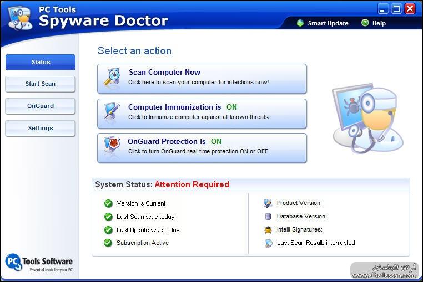The height and width of the screenshot is (282, 423).
Task: Minimize the Spyware Doctor window
Action: click(x=383, y=9)
